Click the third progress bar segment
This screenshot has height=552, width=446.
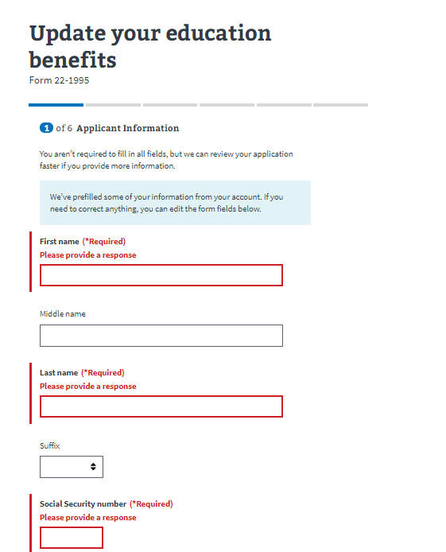[x=170, y=105]
